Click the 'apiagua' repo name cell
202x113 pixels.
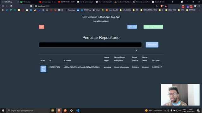tap(107, 67)
